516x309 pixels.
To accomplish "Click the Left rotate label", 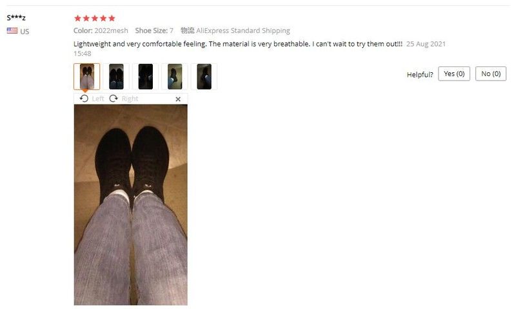I will point(98,99).
